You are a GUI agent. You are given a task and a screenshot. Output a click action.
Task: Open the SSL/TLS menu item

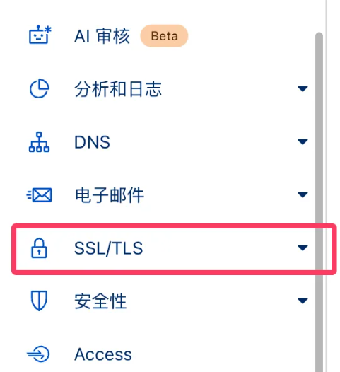click(174, 249)
